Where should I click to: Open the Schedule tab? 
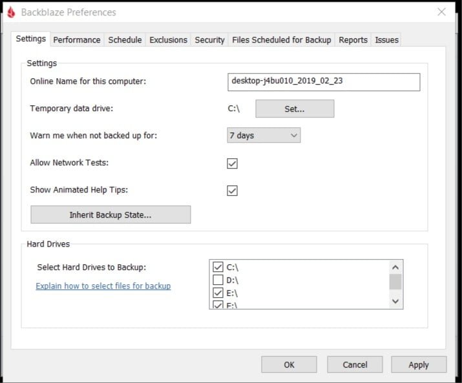tap(125, 40)
